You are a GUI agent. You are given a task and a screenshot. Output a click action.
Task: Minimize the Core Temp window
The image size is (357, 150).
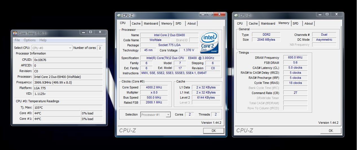tap(83, 32)
